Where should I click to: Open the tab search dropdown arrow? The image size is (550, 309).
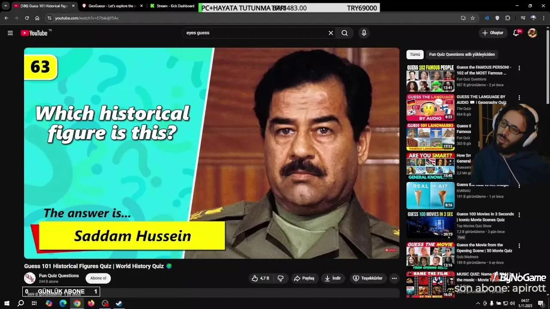(6, 6)
